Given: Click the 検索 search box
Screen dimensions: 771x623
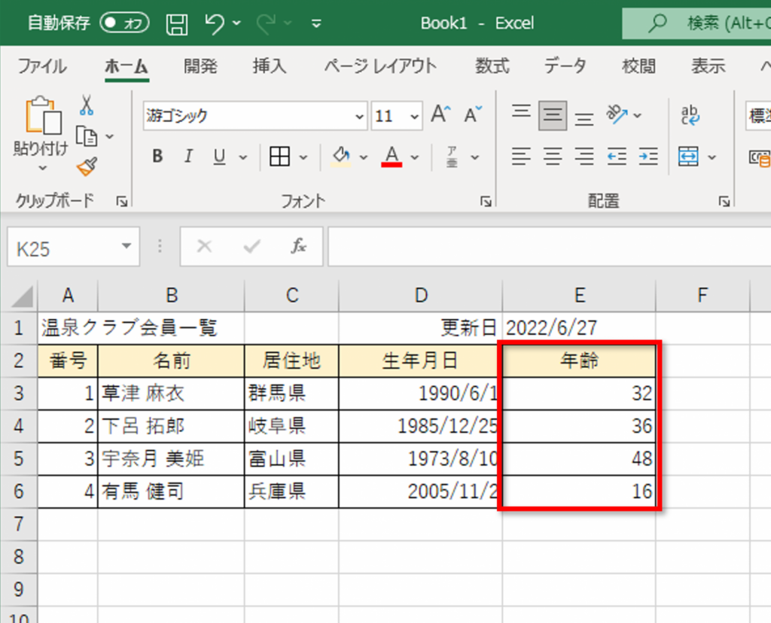Looking at the screenshot, I should (696, 23).
